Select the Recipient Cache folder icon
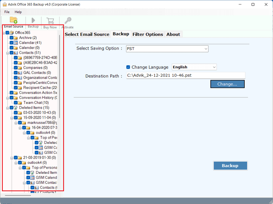The width and height of the screenshot is (273, 204). tap(20, 88)
